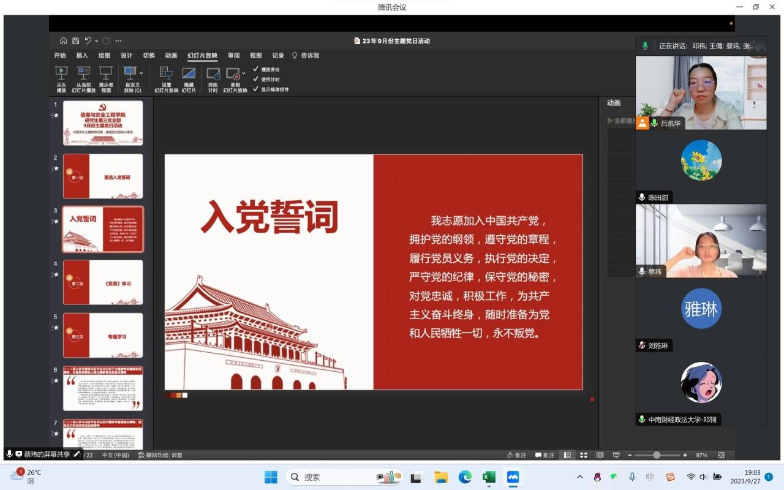Click the Save icon in quick access toolbar

pyautogui.click(x=75, y=41)
